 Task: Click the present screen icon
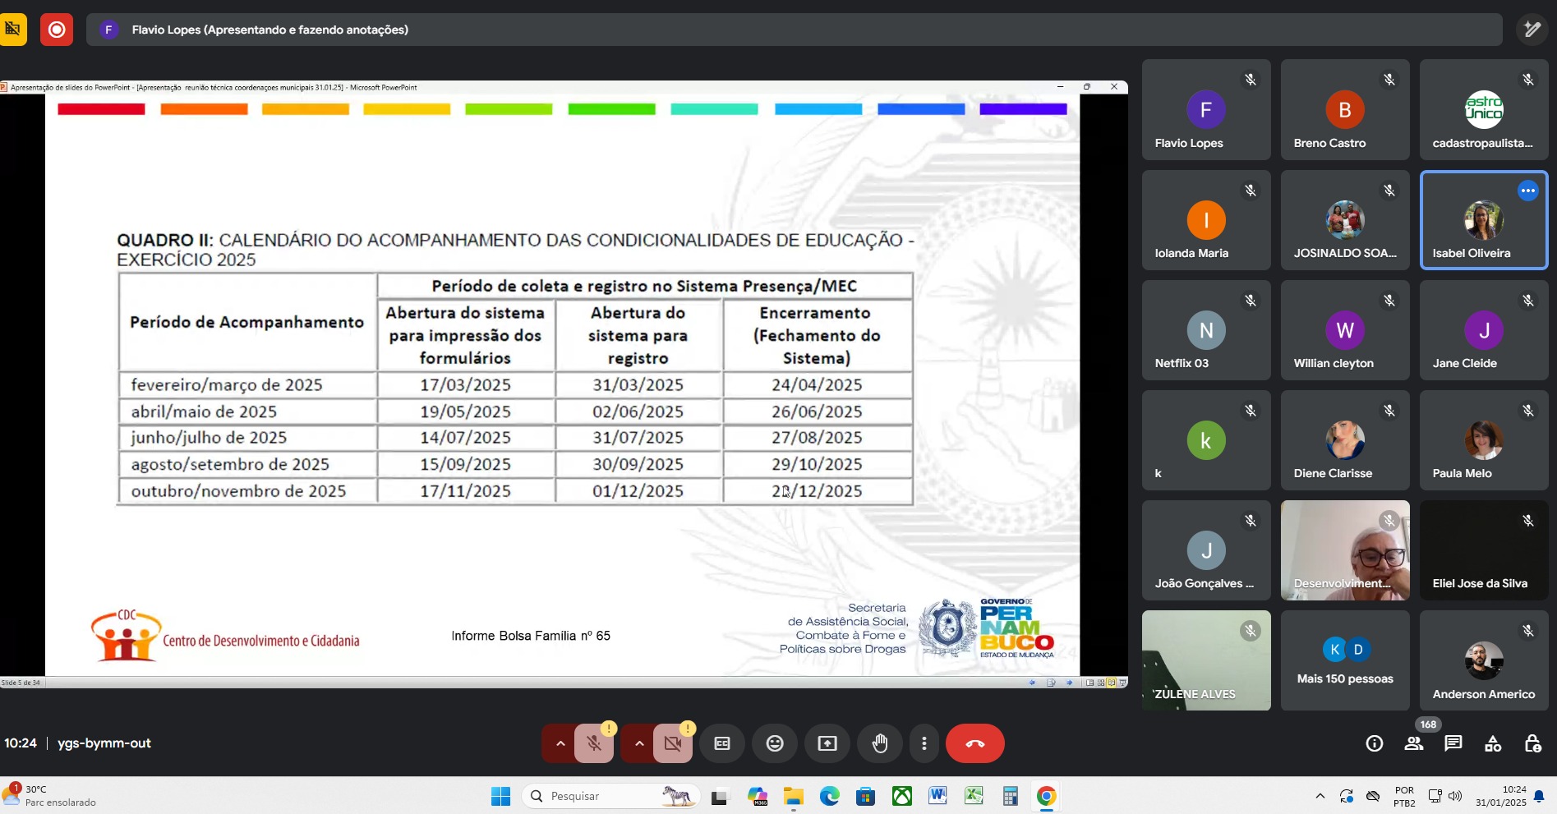click(x=827, y=743)
